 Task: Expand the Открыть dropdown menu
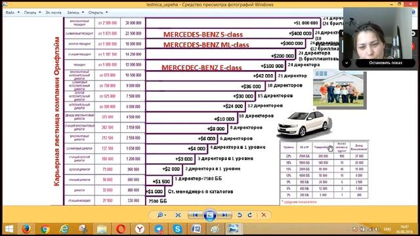[98, 12]
